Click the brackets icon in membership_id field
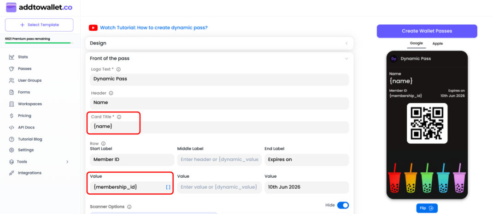This screenshot has height=214, width=493. coord(168,187)
